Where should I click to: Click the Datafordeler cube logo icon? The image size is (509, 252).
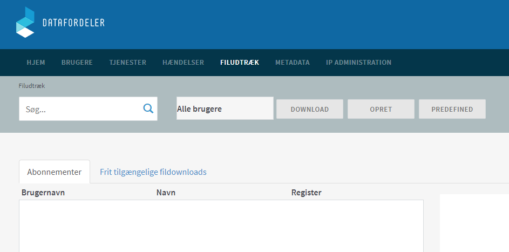(x=25, y=23)
